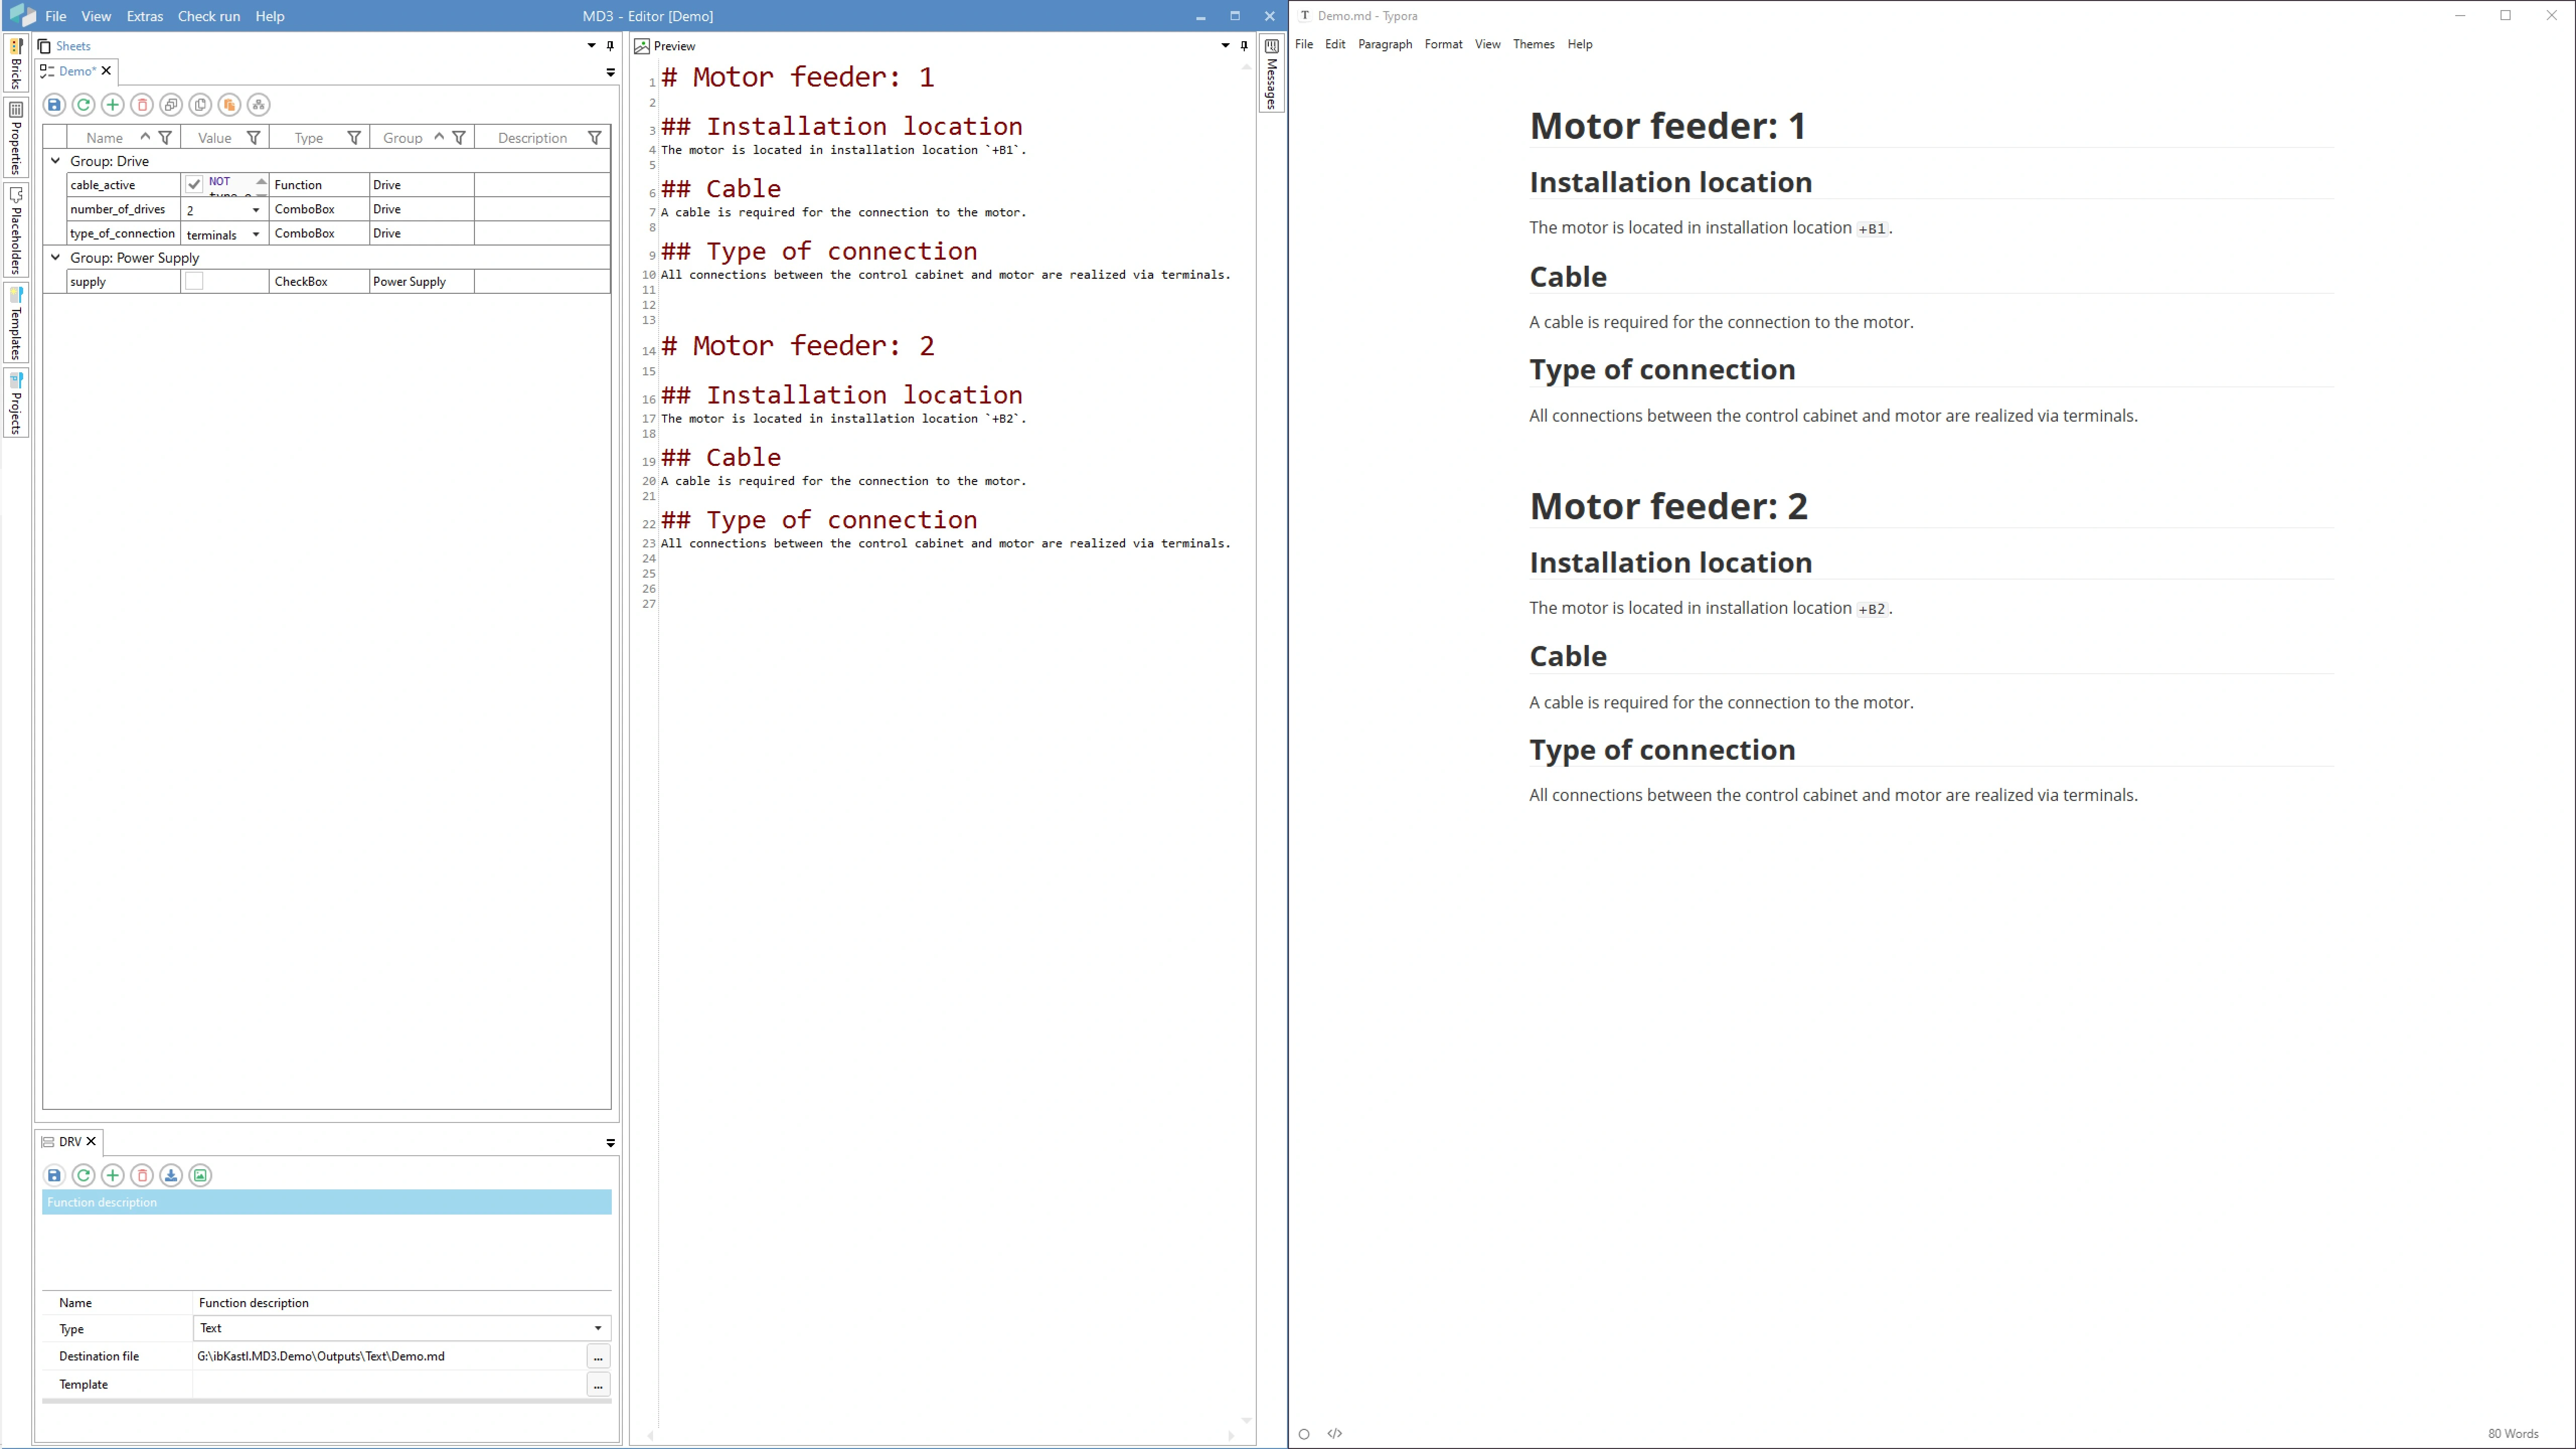This screenshot has width=2576, height=1449.
Task: Export the DRV template with the download icon
Action: tap(170, 1176)
